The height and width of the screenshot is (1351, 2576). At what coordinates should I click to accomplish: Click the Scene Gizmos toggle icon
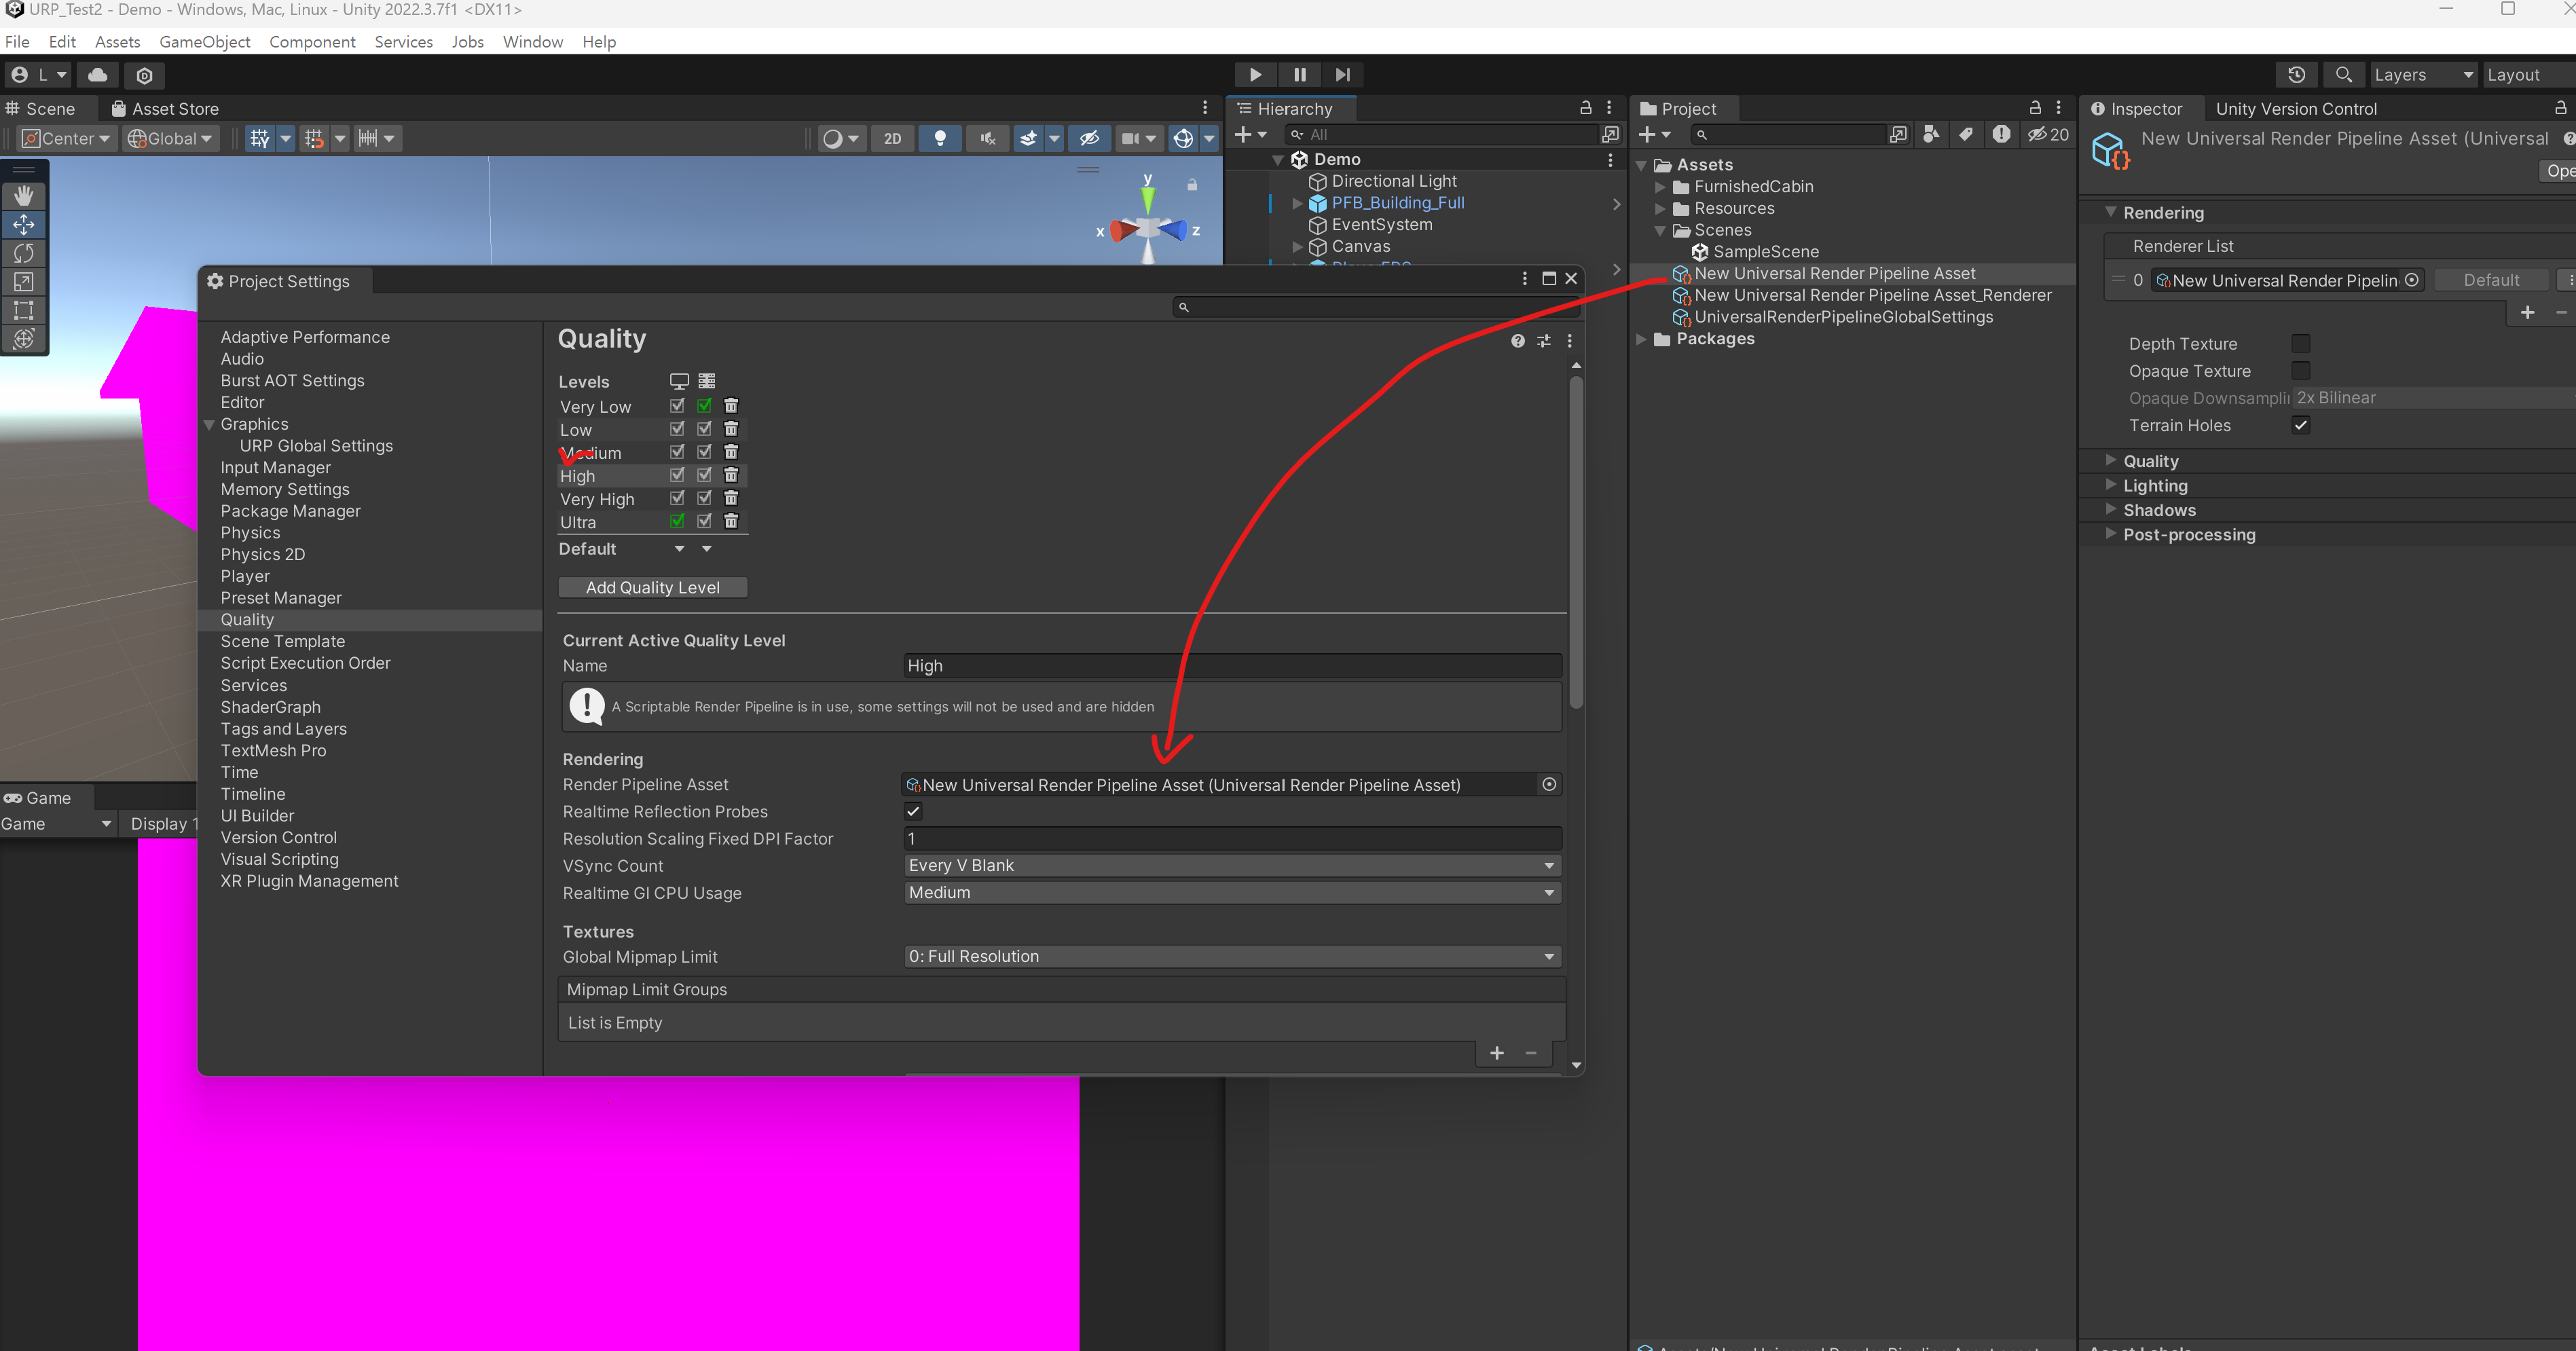tap(1183, 139)
